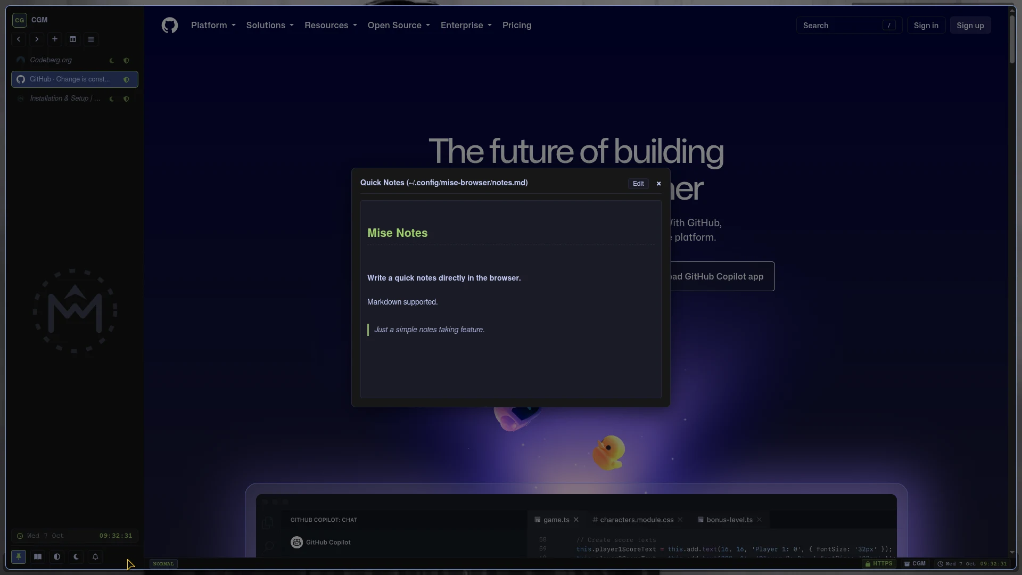
Task: Click the page vertical scrollbar thumb
Action: point(1012,38)
